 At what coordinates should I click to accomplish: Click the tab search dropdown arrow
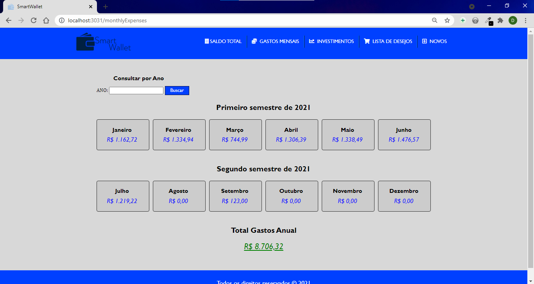pos(472,6)
